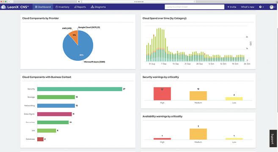278x152 pixels.
Task: Click the Cloud Components by Provider title
Action: (41, 18)
